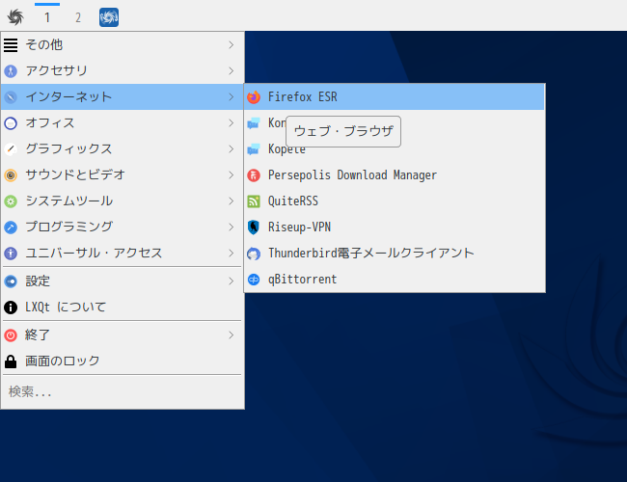
Task: Expand the プログラミング submenu arrow
Action: coord(232,227)
